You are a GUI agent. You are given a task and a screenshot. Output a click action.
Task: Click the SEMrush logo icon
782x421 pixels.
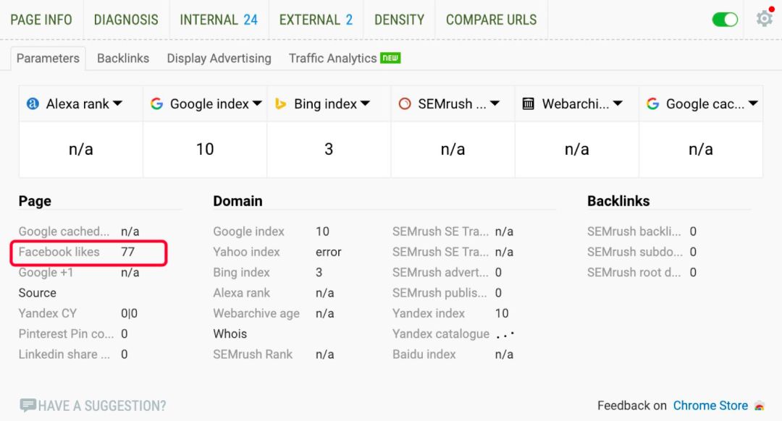coord(405,104)
